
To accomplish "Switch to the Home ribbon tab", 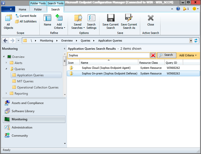I will coord(22,9).
